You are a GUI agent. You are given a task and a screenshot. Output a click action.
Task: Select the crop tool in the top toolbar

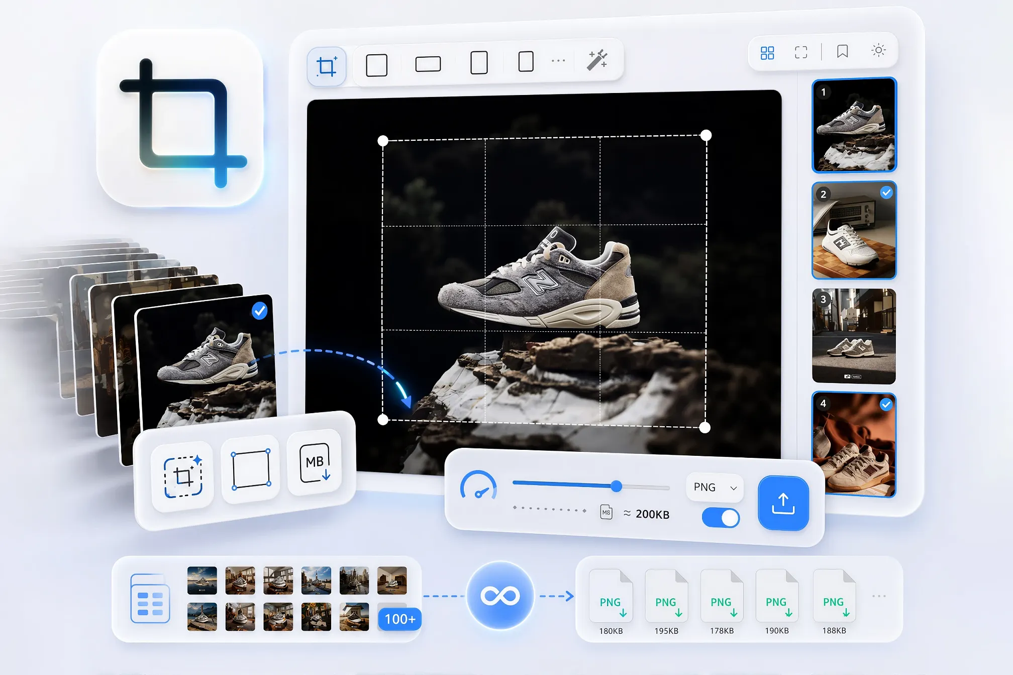tap(327, 66)
